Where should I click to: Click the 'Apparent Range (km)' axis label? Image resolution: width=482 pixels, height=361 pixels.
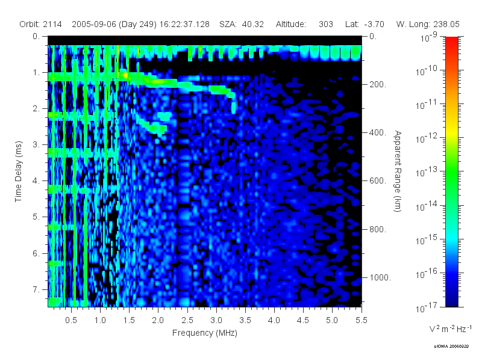click(x=398, y=171)
